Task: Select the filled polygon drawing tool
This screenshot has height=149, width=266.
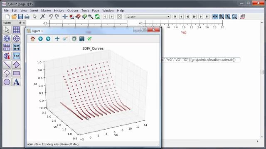Action: coord(17,65)
